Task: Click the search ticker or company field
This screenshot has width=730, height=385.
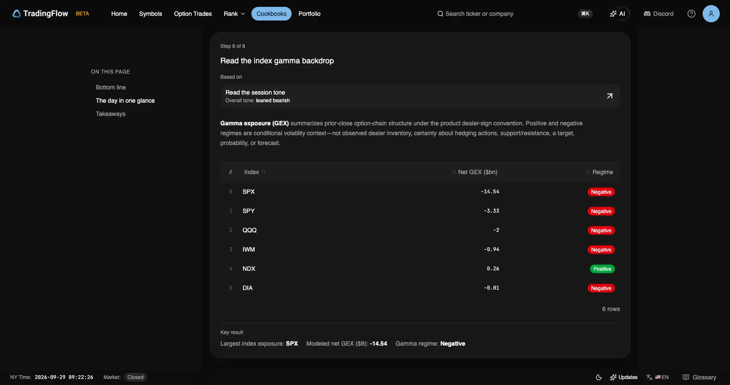Action: 479,14
